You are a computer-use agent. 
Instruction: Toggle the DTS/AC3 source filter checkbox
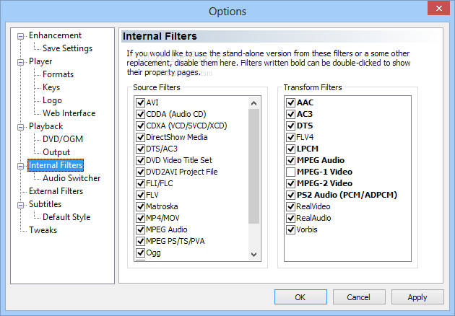click(x=140, y=149)
